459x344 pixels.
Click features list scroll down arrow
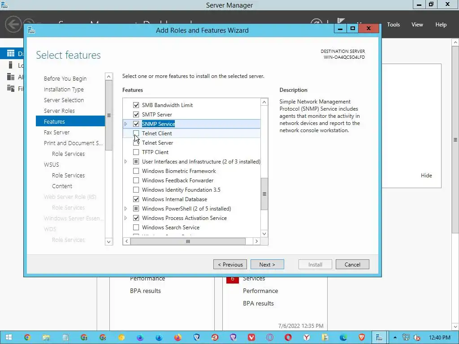(264, 234)
